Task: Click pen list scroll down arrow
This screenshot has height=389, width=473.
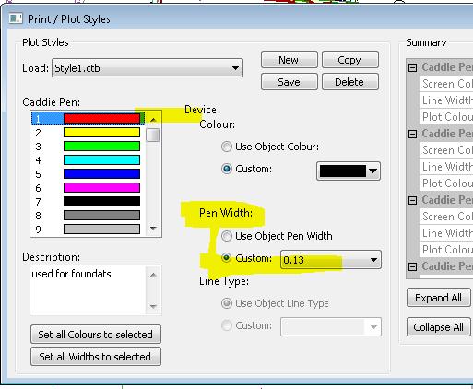Action: point(153,228)
